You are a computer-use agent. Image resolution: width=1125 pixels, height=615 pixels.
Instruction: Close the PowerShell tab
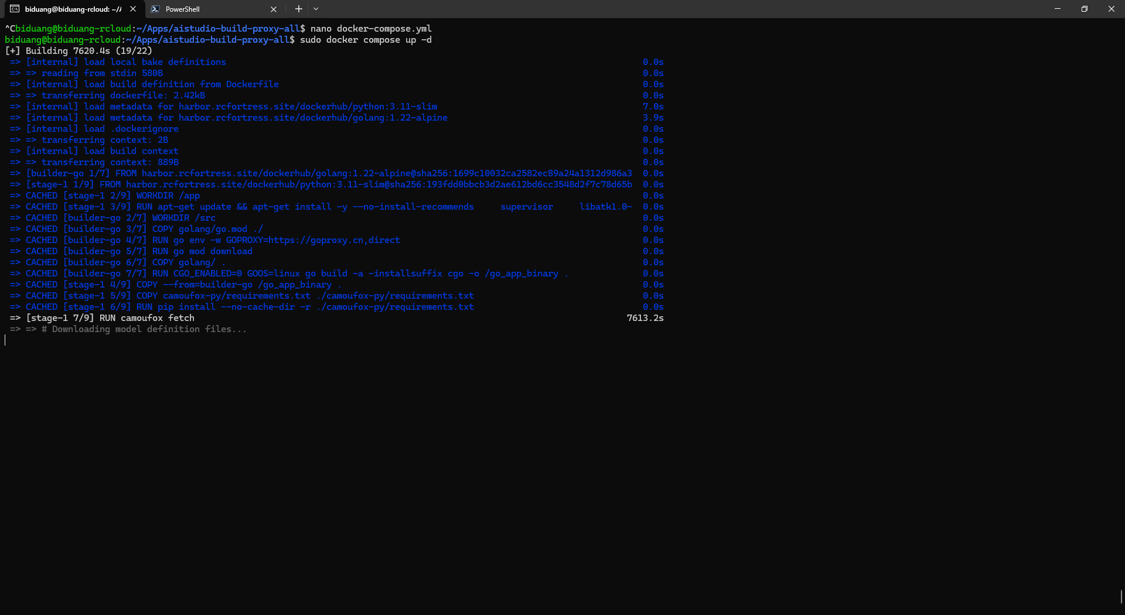pyautogui.click(x=274, y=9)
